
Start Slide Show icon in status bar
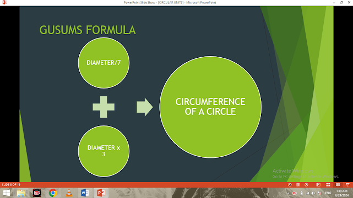pyautogui.click(x=347, y=185)
